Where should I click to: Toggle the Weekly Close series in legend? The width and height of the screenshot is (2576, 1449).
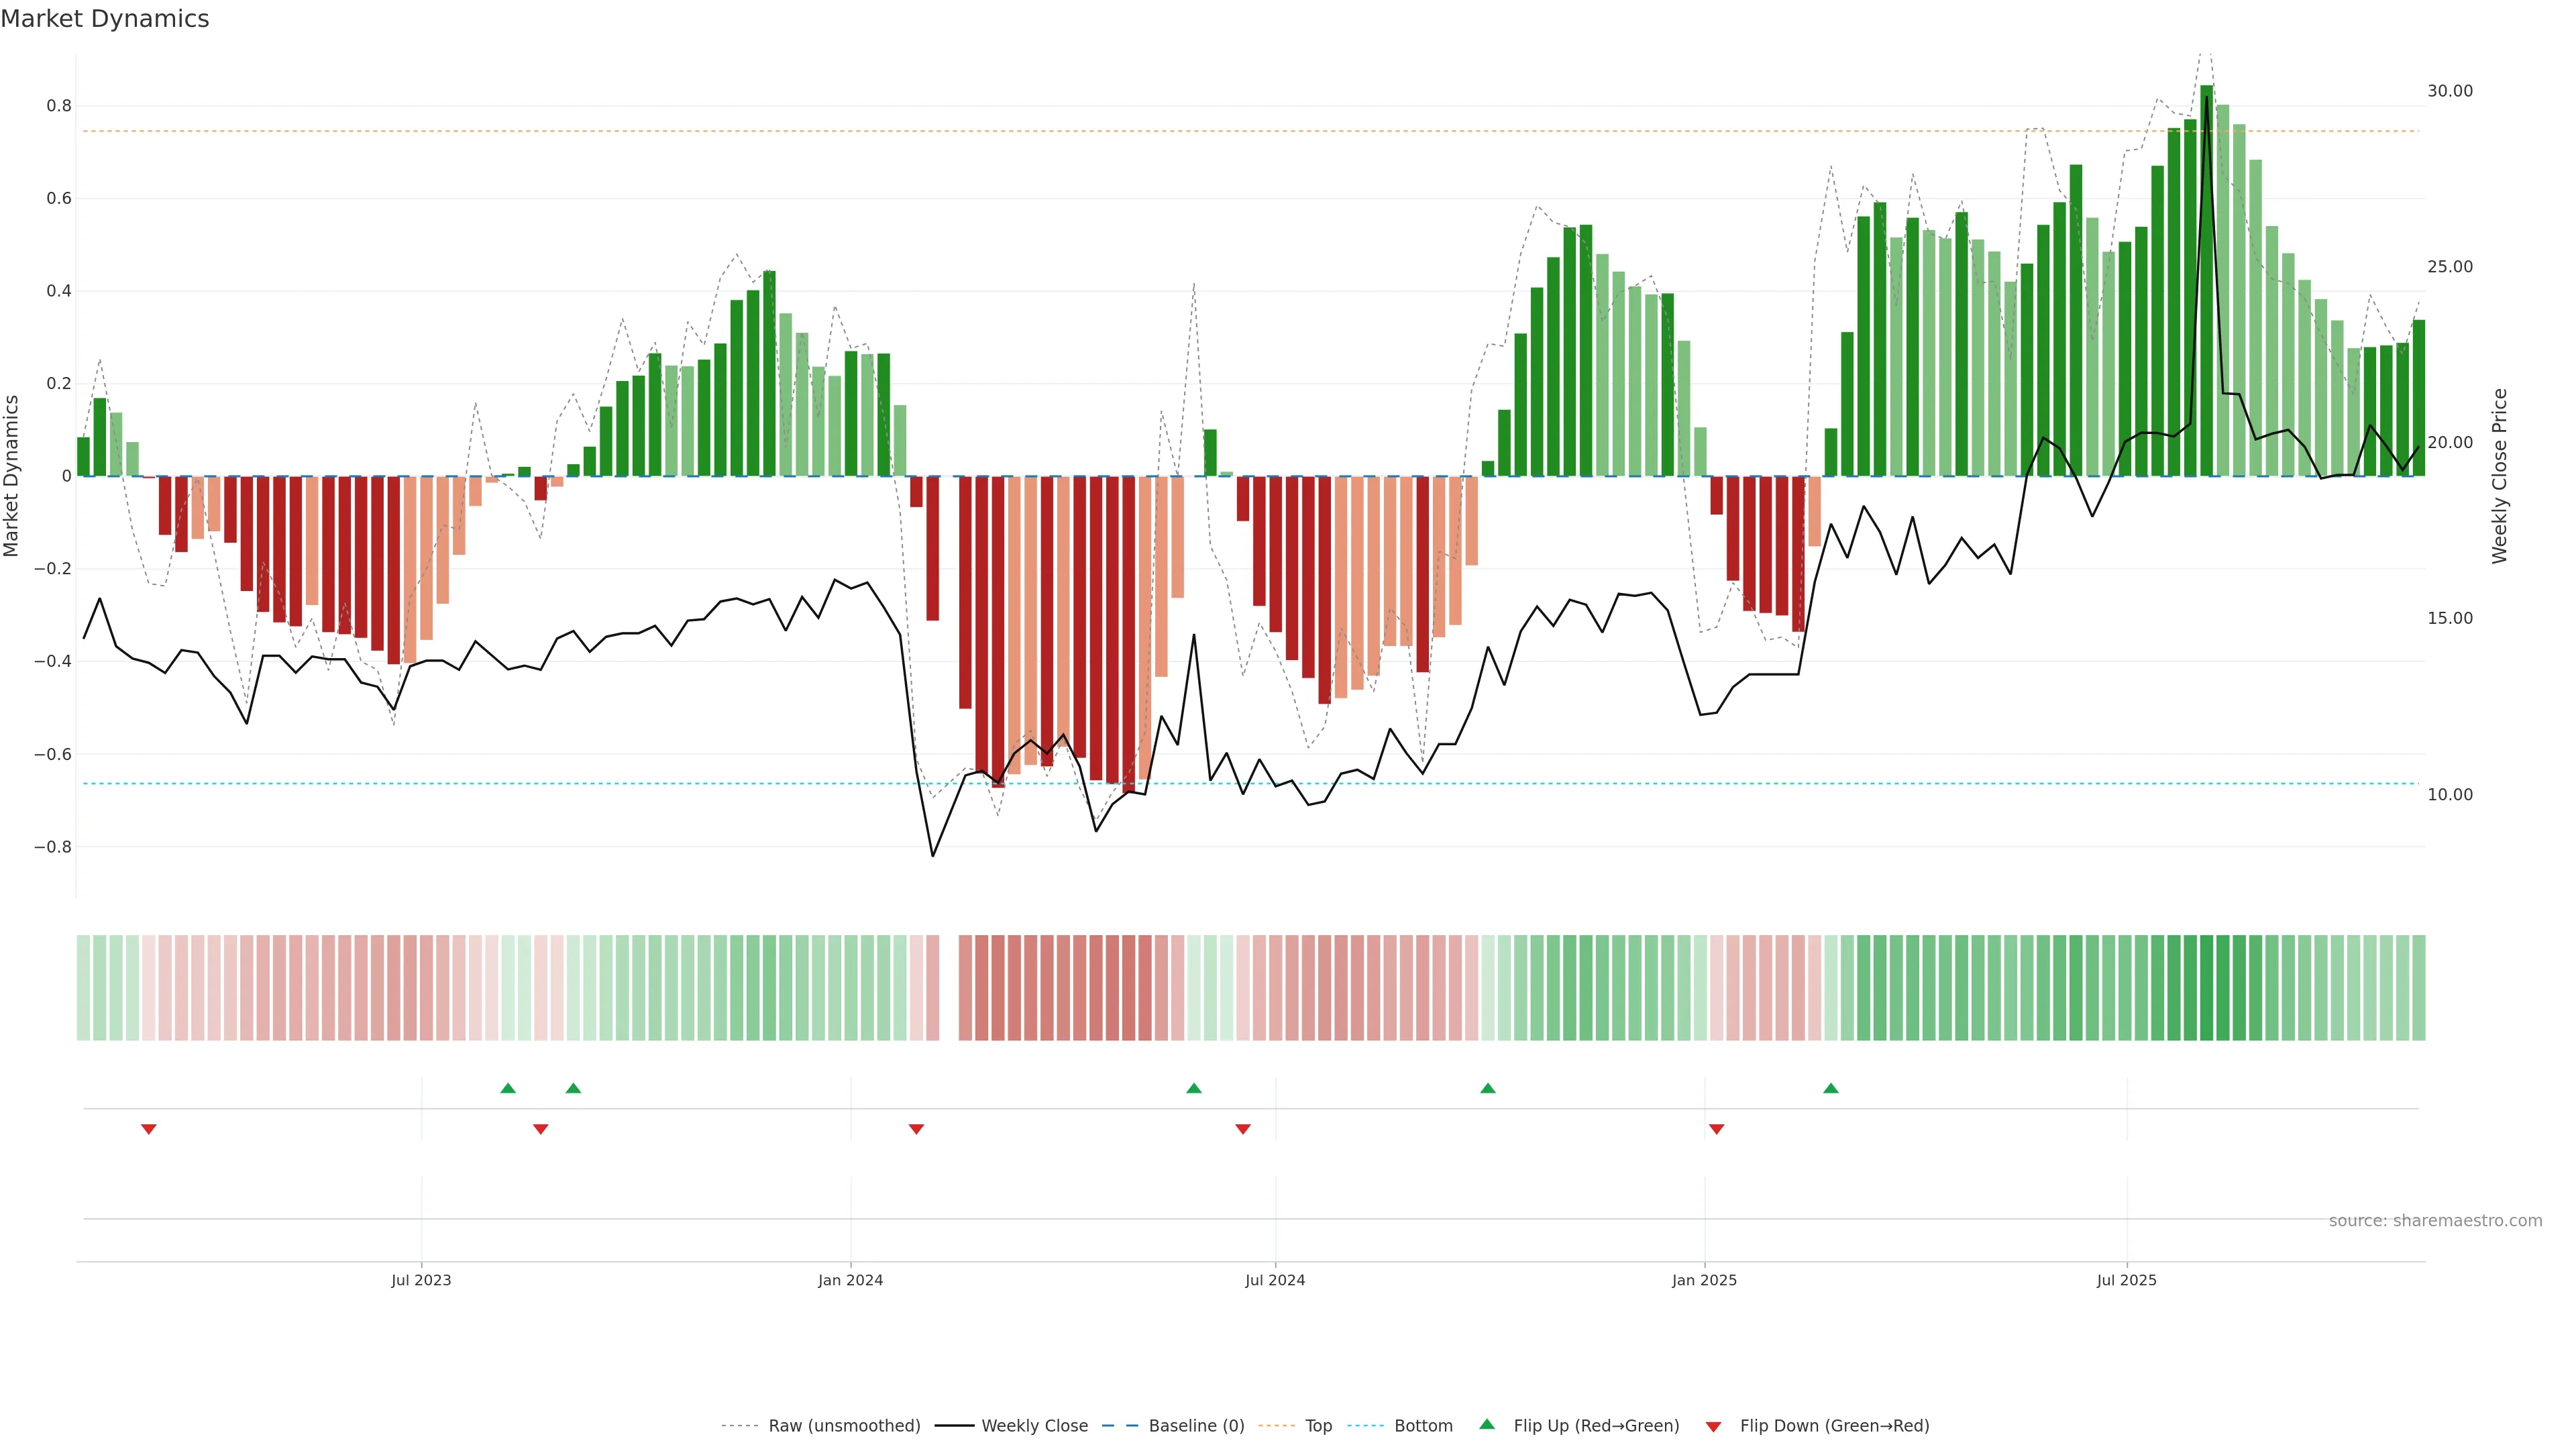[x=1034, y=1426]
